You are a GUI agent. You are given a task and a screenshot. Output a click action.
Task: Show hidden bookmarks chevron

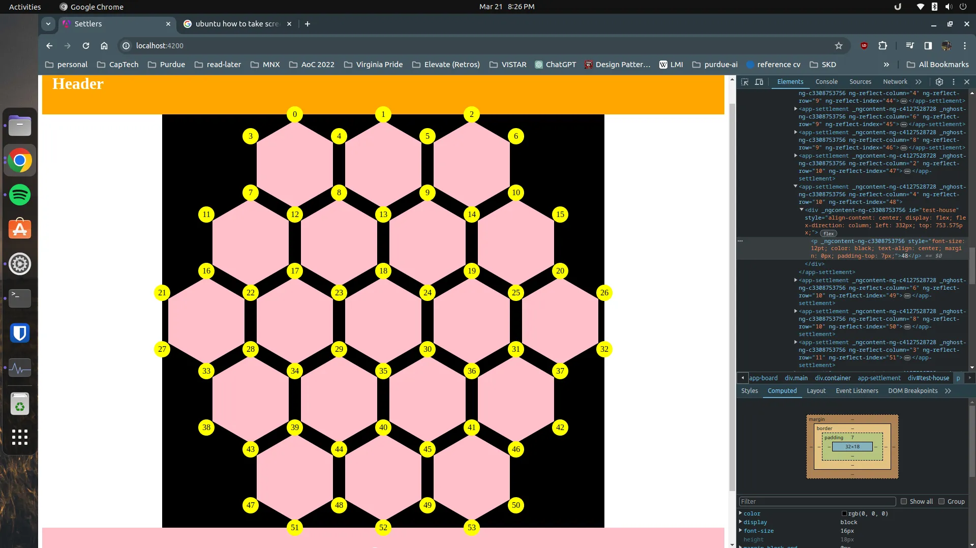pos(887,65)
